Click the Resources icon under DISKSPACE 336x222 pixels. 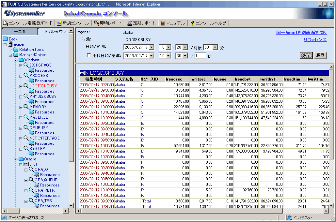(x=31, y=70)
